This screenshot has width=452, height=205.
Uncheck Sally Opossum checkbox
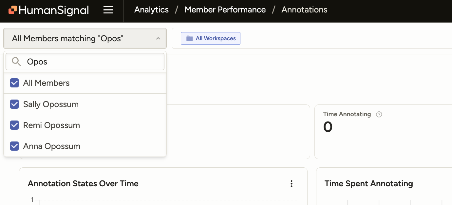click(14, 104)
